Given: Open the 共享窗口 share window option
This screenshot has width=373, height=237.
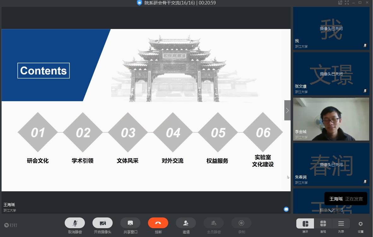Looking at the screenshot, I should [130, 223].
